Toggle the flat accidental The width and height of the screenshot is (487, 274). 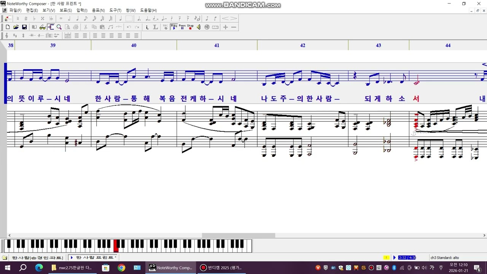click(x=34, y=18)
